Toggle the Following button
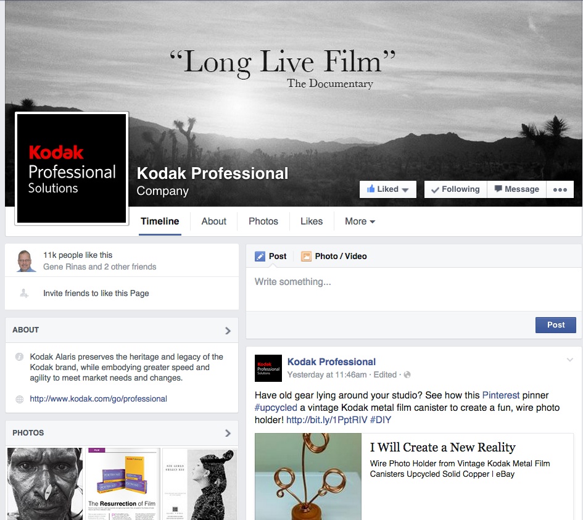 click(x=455, y=189)
